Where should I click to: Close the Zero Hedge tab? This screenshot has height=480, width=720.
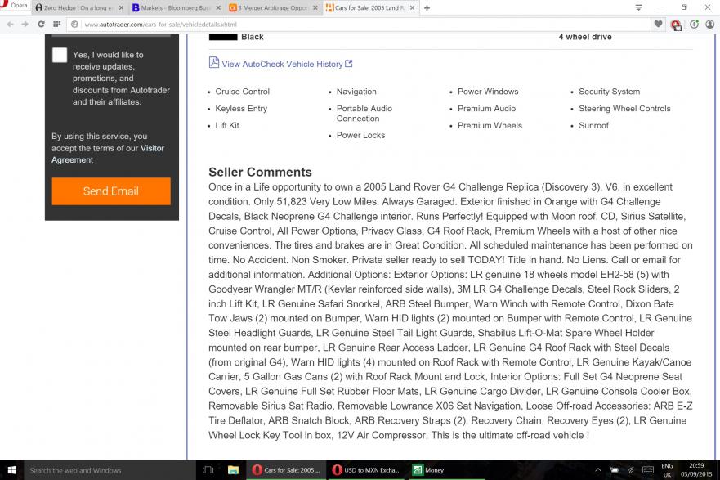point(121,8)
